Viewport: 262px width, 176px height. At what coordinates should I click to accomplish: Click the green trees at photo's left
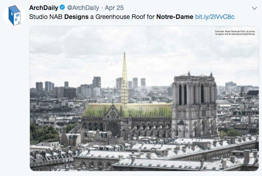click(44, 133)
